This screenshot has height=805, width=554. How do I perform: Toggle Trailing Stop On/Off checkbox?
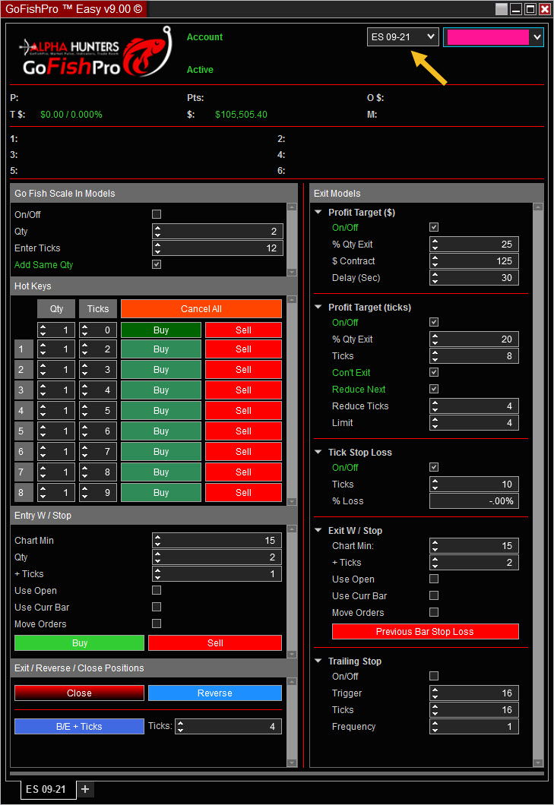coord(434,676)
